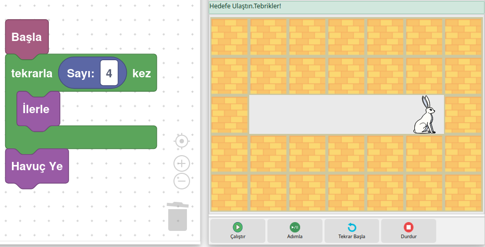Click the blue restart icon on Tekrar Başla

point(352,227)
